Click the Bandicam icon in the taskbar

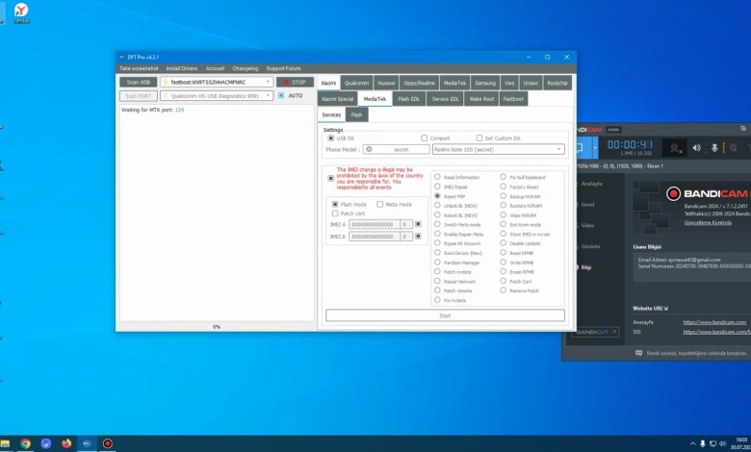(x=107, y=443)
